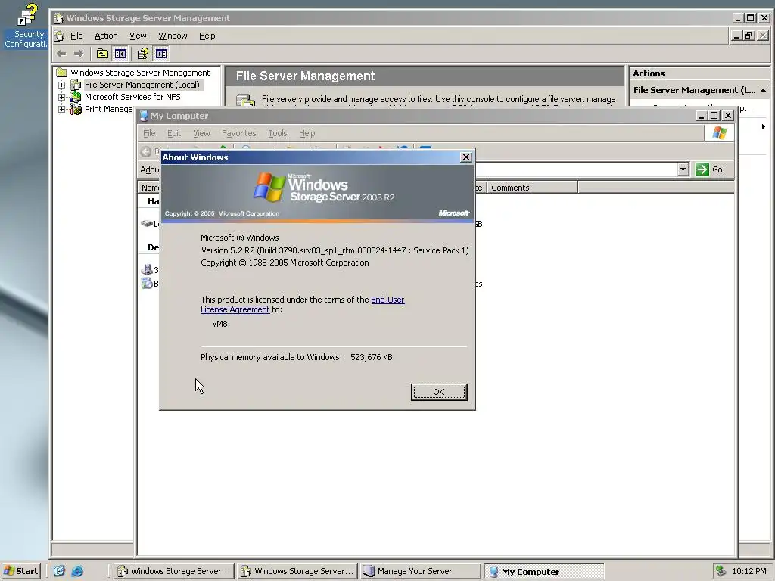Open the Start menu
The height and width of the screenshot is (581, 775).
pyautogui.click(x=20, y=571)
